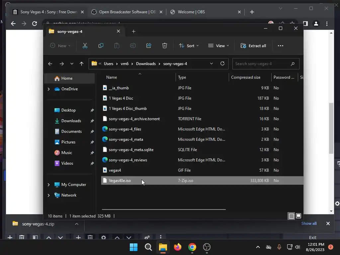Go back in Explorer navigation

50,64
